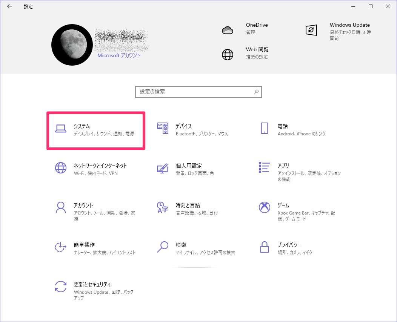
Task: Open デバイス settings label
Action: tap(184, 126)
